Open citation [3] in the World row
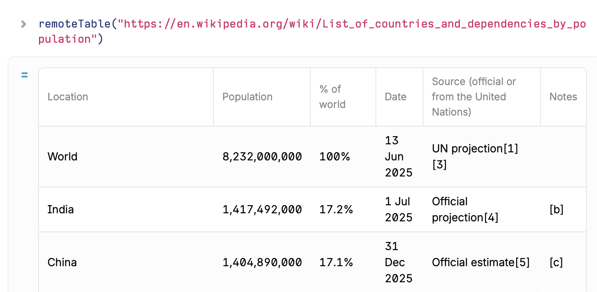Screen dimensions: 597x292 point(439,165)
